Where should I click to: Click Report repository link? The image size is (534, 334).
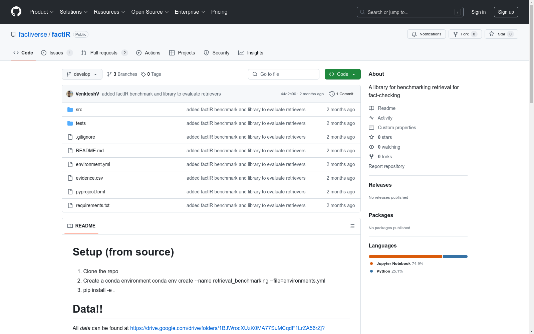click(x=386, y=166)
